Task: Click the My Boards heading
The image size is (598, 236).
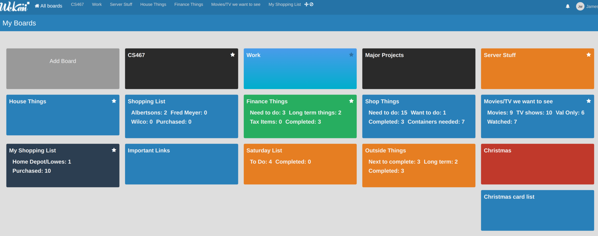Action: [x=19, y=23]
